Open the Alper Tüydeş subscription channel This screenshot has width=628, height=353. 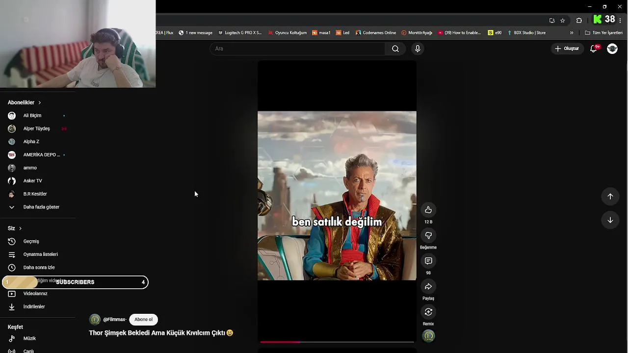point(38,128)
